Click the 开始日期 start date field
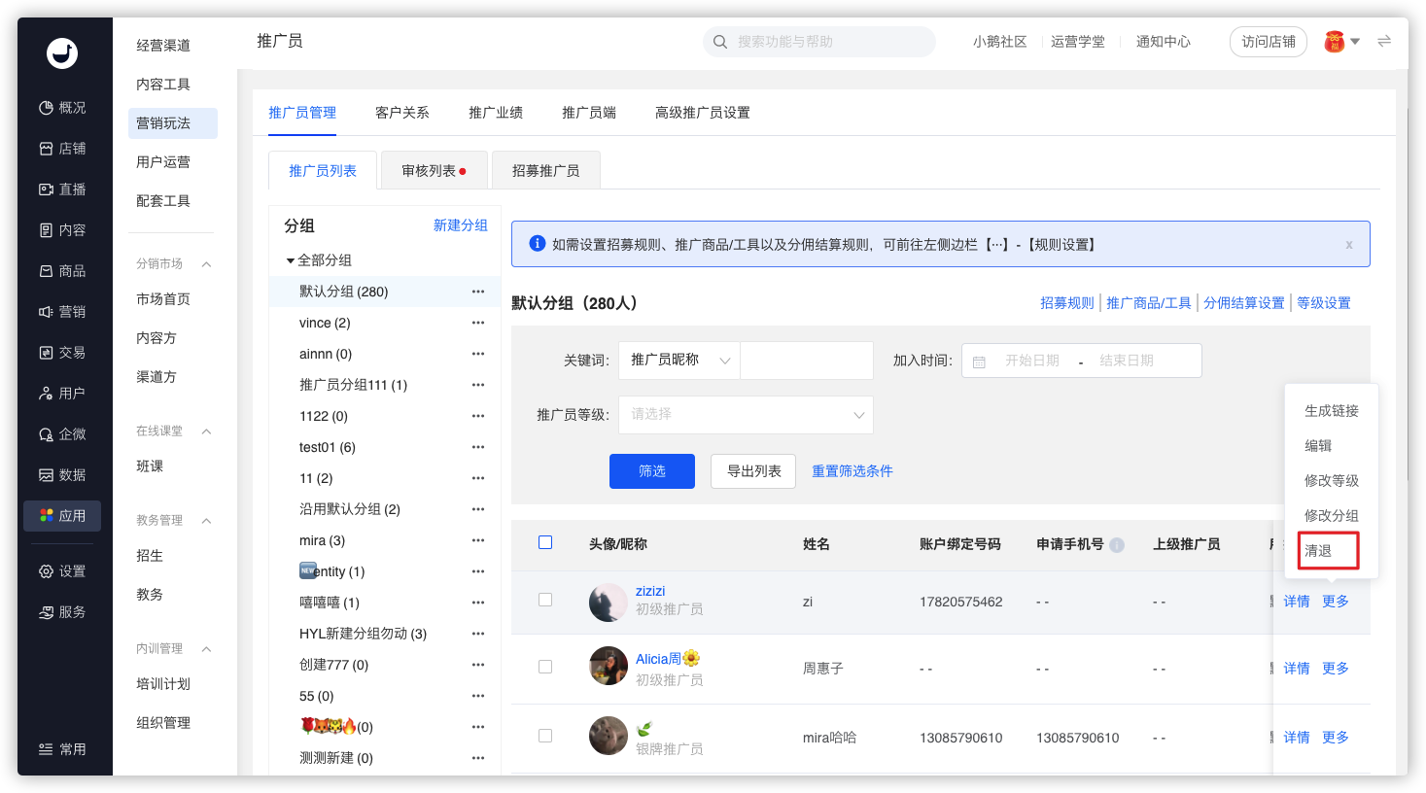The image size is (1426, 793). (x=1031, y=361)
